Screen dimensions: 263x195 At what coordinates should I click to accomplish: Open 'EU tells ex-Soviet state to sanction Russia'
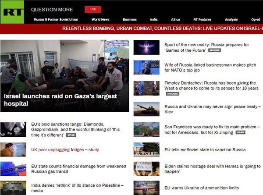[x=205, y=149]
